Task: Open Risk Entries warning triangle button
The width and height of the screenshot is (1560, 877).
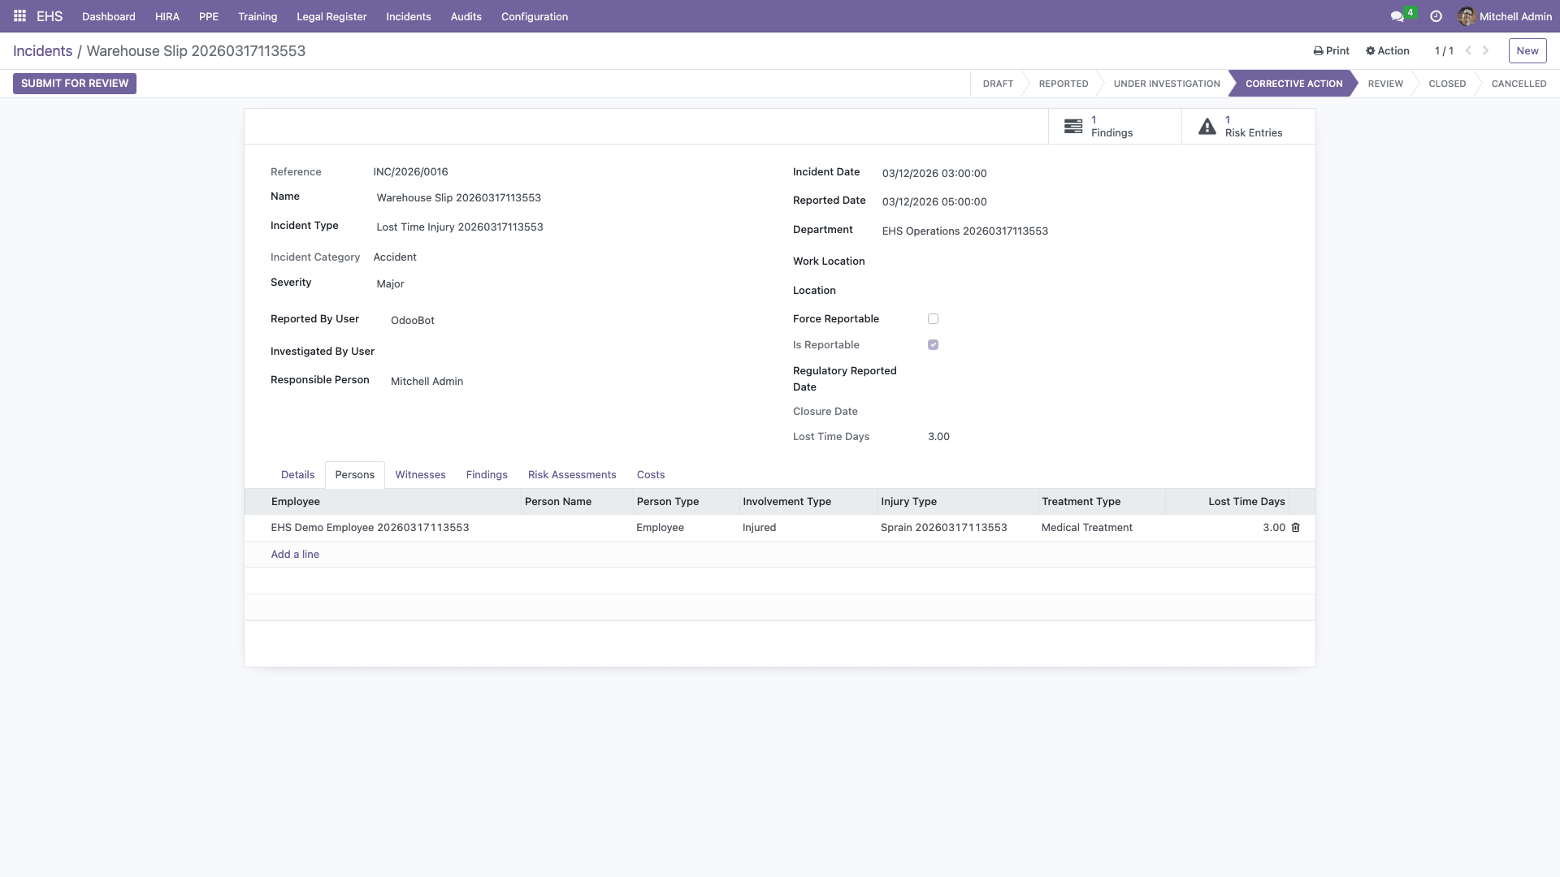Action: click(x=1207, y=126)
